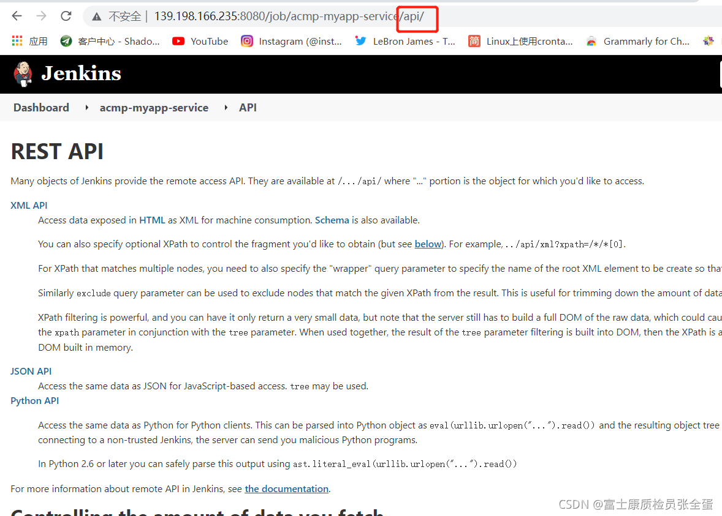The height and width of the screenshot is (516, 722).
Task: Click the browser back arrow
Action: pos(16,16)
